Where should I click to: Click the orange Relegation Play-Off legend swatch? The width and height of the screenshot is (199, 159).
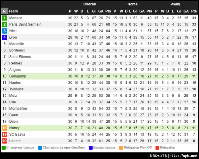(x=121, y=147)
